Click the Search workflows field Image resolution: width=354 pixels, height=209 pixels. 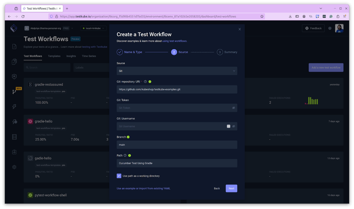click(47, 68)
